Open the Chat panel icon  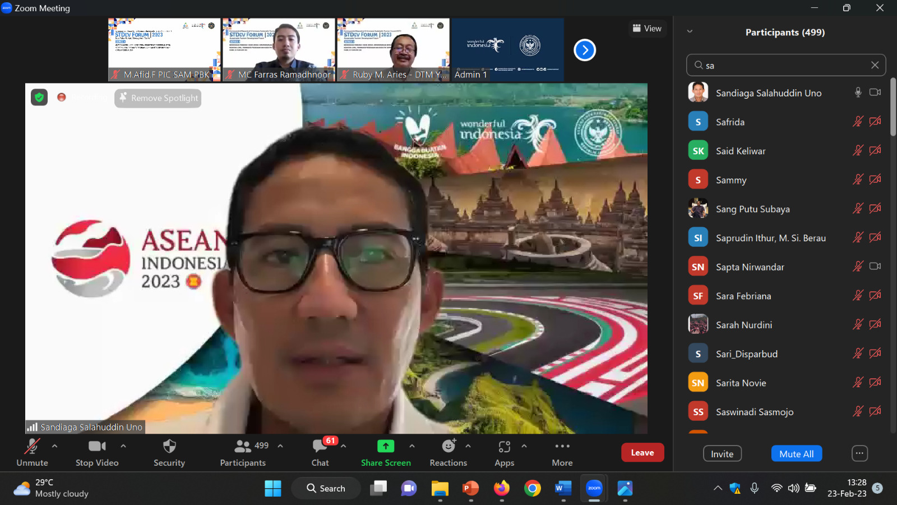point(320,447)
